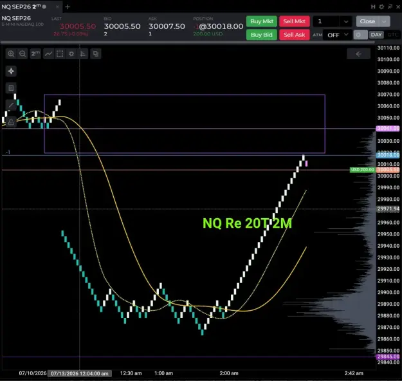Zoom out on the chart

click(x=23, y=54)
